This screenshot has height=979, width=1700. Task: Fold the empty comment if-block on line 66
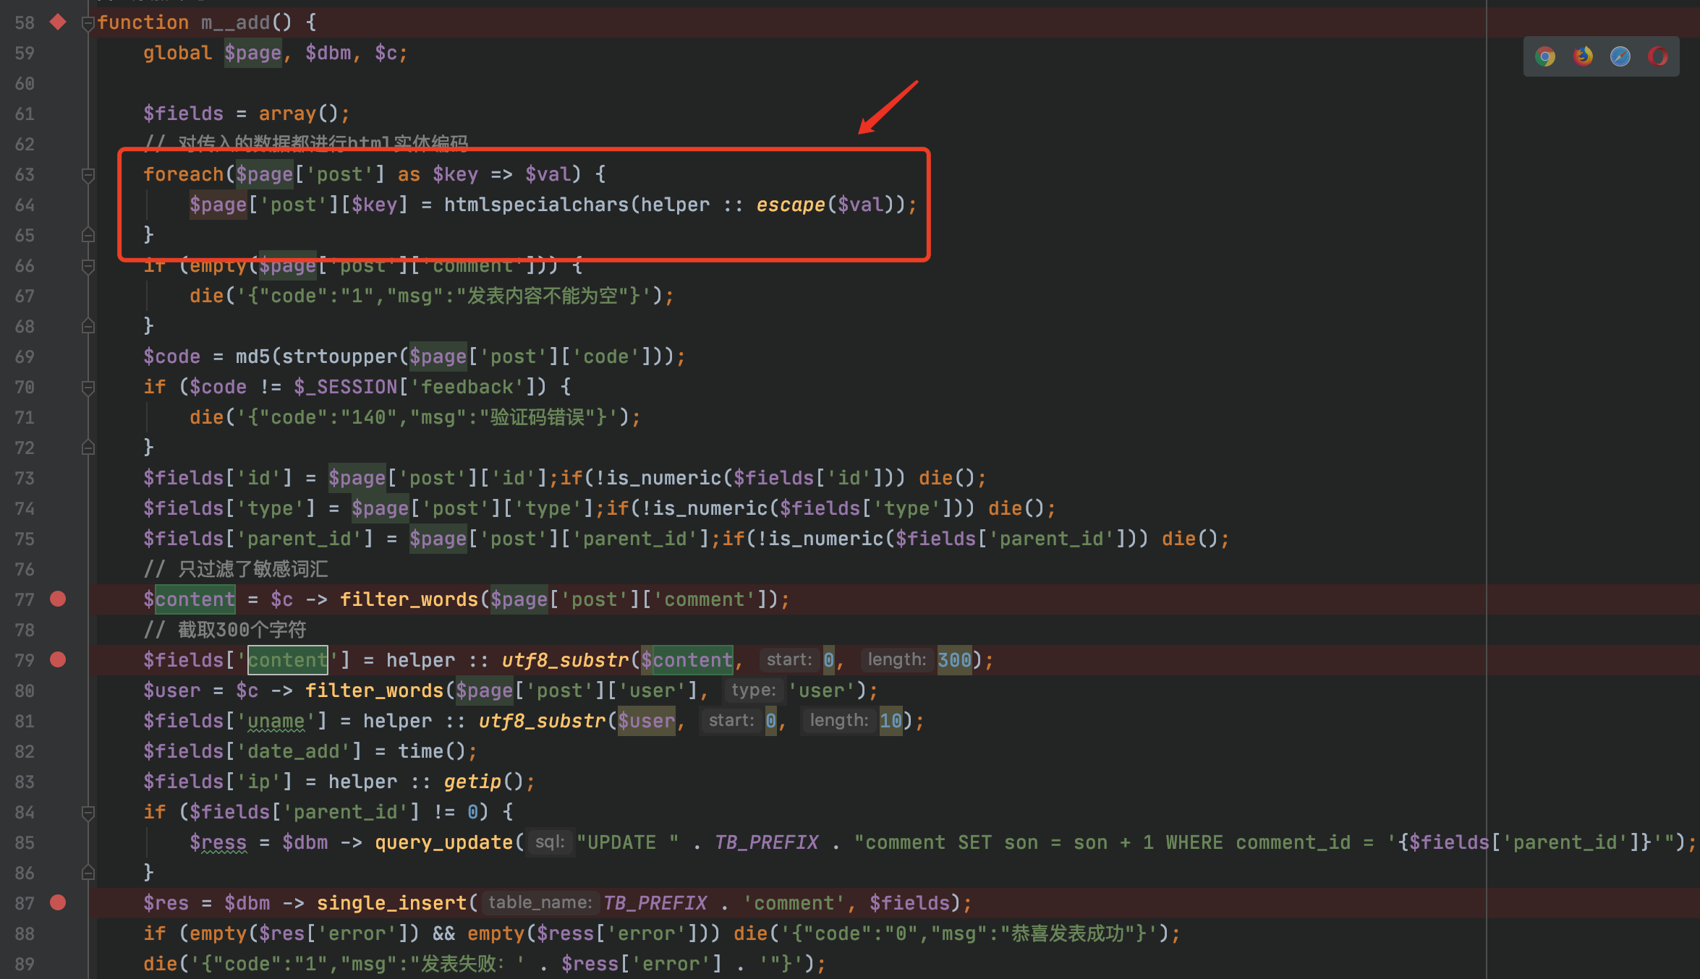point(88,266)
